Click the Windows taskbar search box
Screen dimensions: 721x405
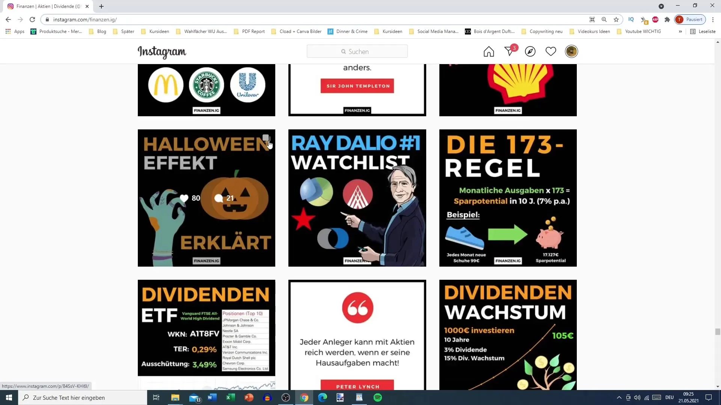click(x=83, y=397)
